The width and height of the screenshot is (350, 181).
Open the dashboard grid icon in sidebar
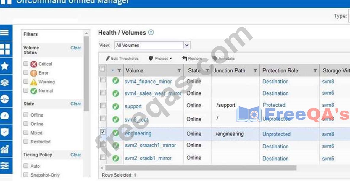(x=5, y=49)
